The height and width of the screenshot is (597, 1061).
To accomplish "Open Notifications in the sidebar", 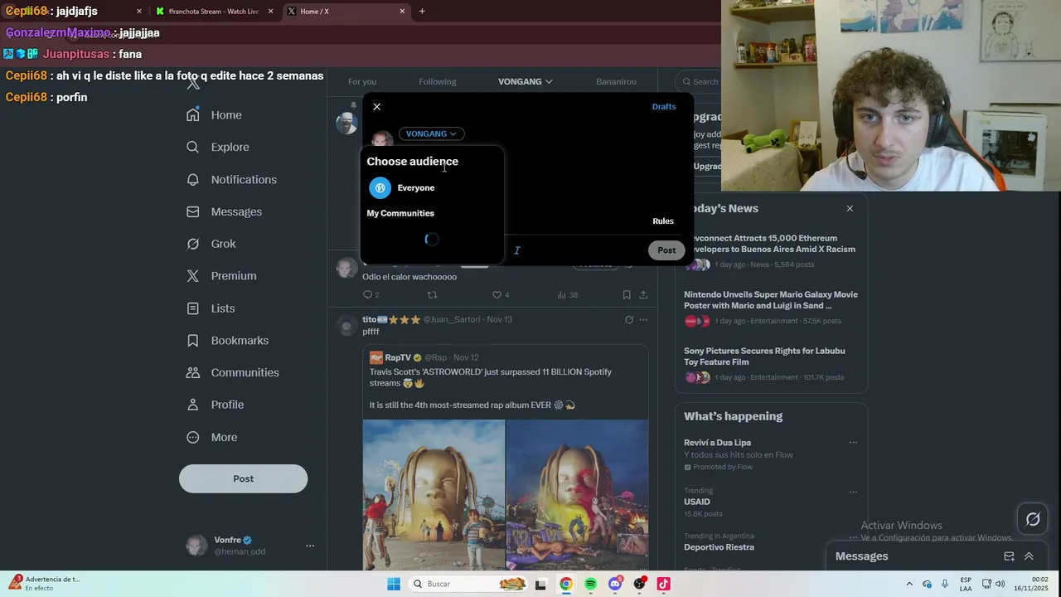I will pyautogui.click(x=232, y=179).
